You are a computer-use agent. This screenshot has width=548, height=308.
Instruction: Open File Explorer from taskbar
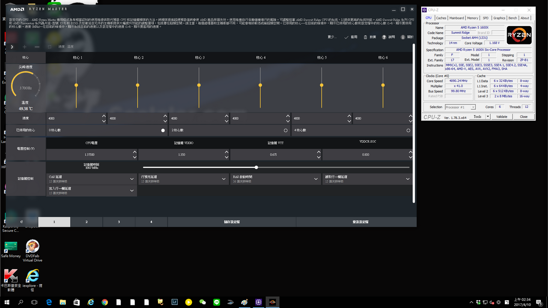point(63,302)
